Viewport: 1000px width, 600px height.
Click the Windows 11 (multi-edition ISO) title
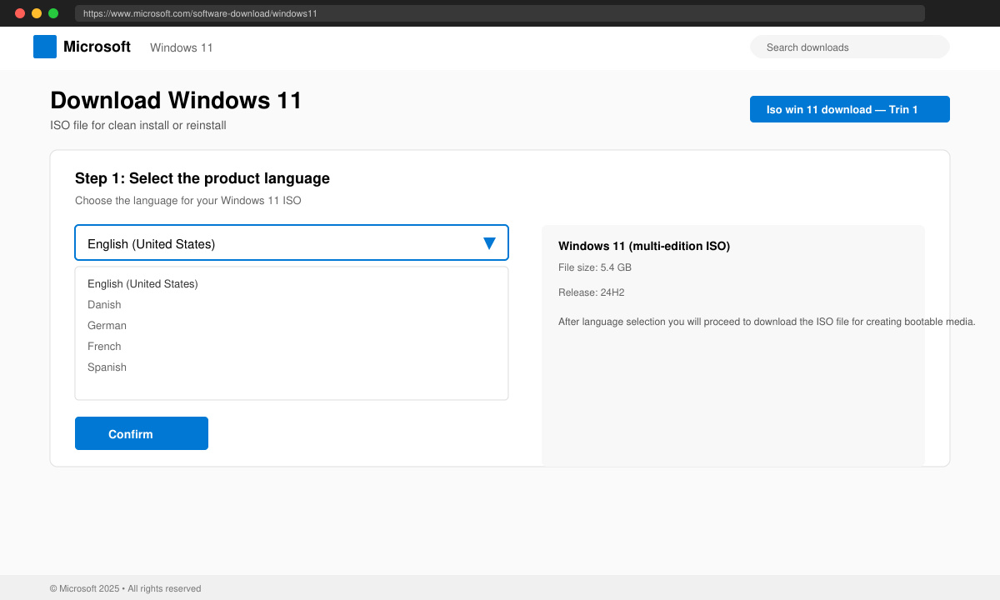(x=644, y=246)
